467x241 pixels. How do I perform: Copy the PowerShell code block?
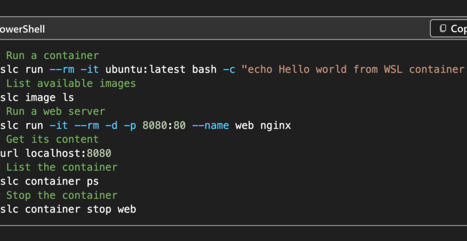click(448, 29)
